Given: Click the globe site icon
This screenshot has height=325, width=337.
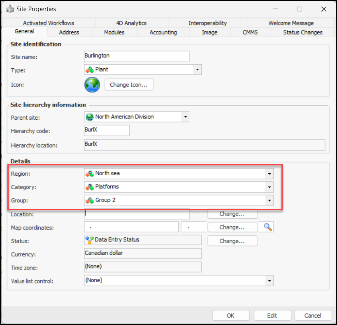Looking at the screenshot, I should 92,85.
